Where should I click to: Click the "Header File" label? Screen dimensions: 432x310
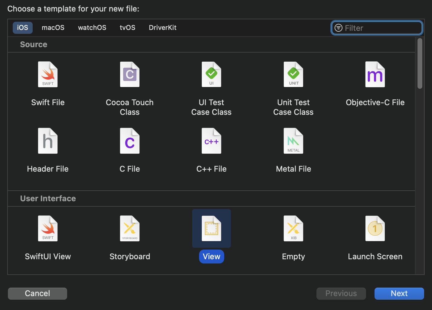48,169
